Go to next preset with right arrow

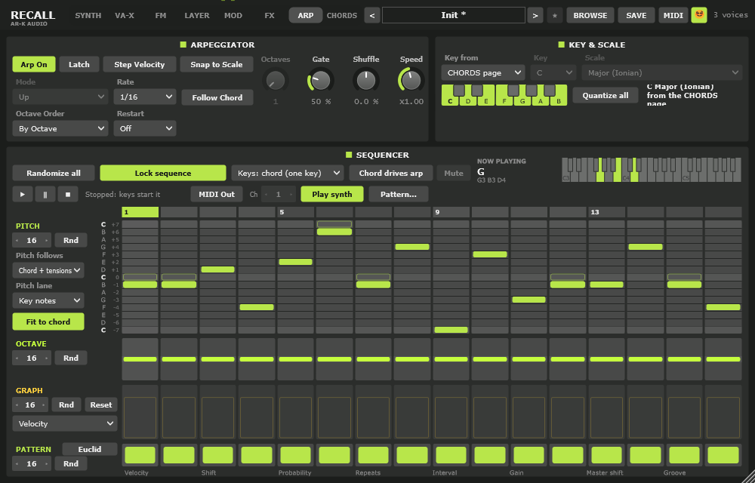coord(535,15)
